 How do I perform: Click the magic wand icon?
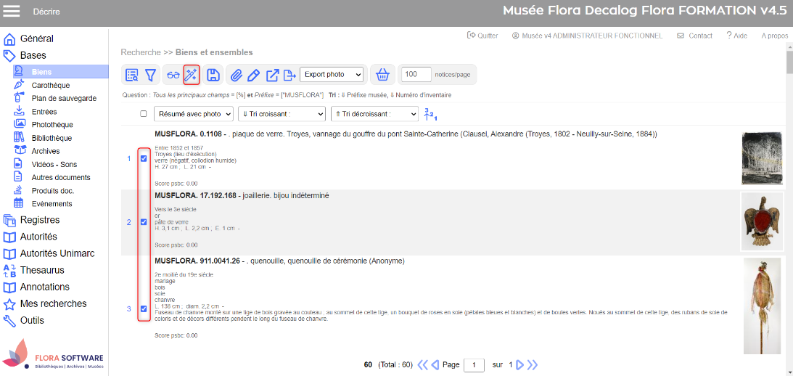pyautogui.click(x=192, y=75)
